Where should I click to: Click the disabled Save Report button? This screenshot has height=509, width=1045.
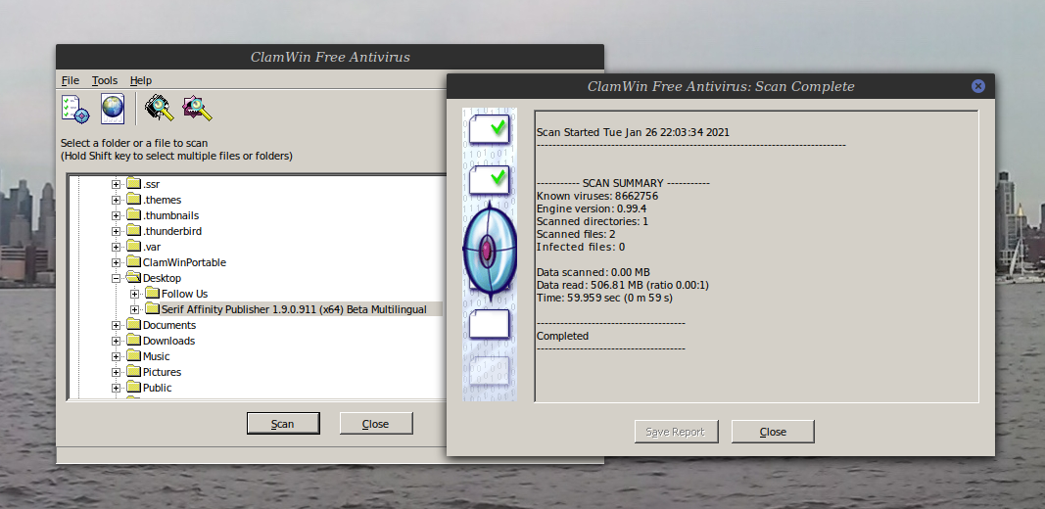(x=676, y=432)
